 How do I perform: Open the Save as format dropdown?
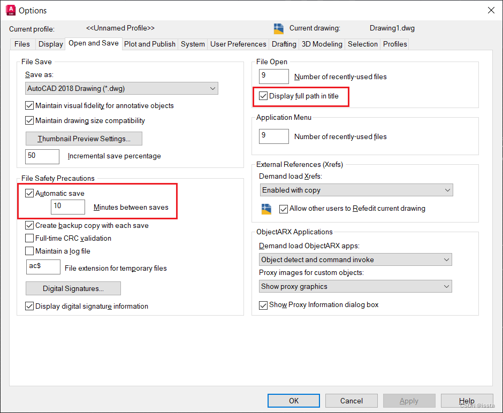tap(121, 88)
